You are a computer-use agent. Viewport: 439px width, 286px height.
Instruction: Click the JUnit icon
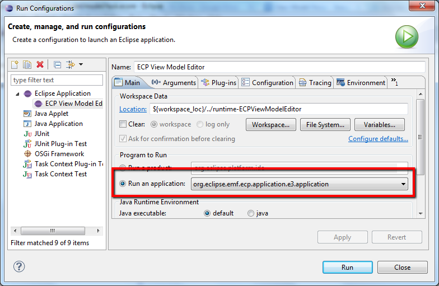pos(27,134)
